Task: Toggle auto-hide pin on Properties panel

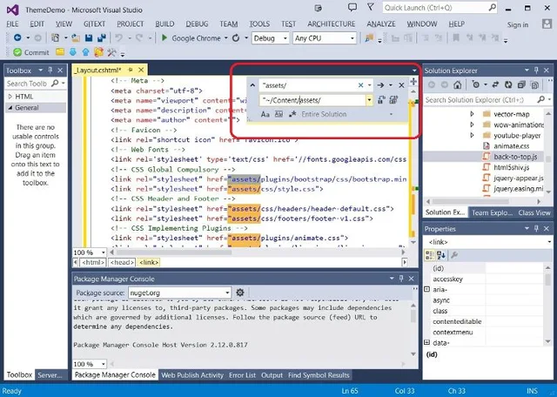Action: tap(536, 228)
